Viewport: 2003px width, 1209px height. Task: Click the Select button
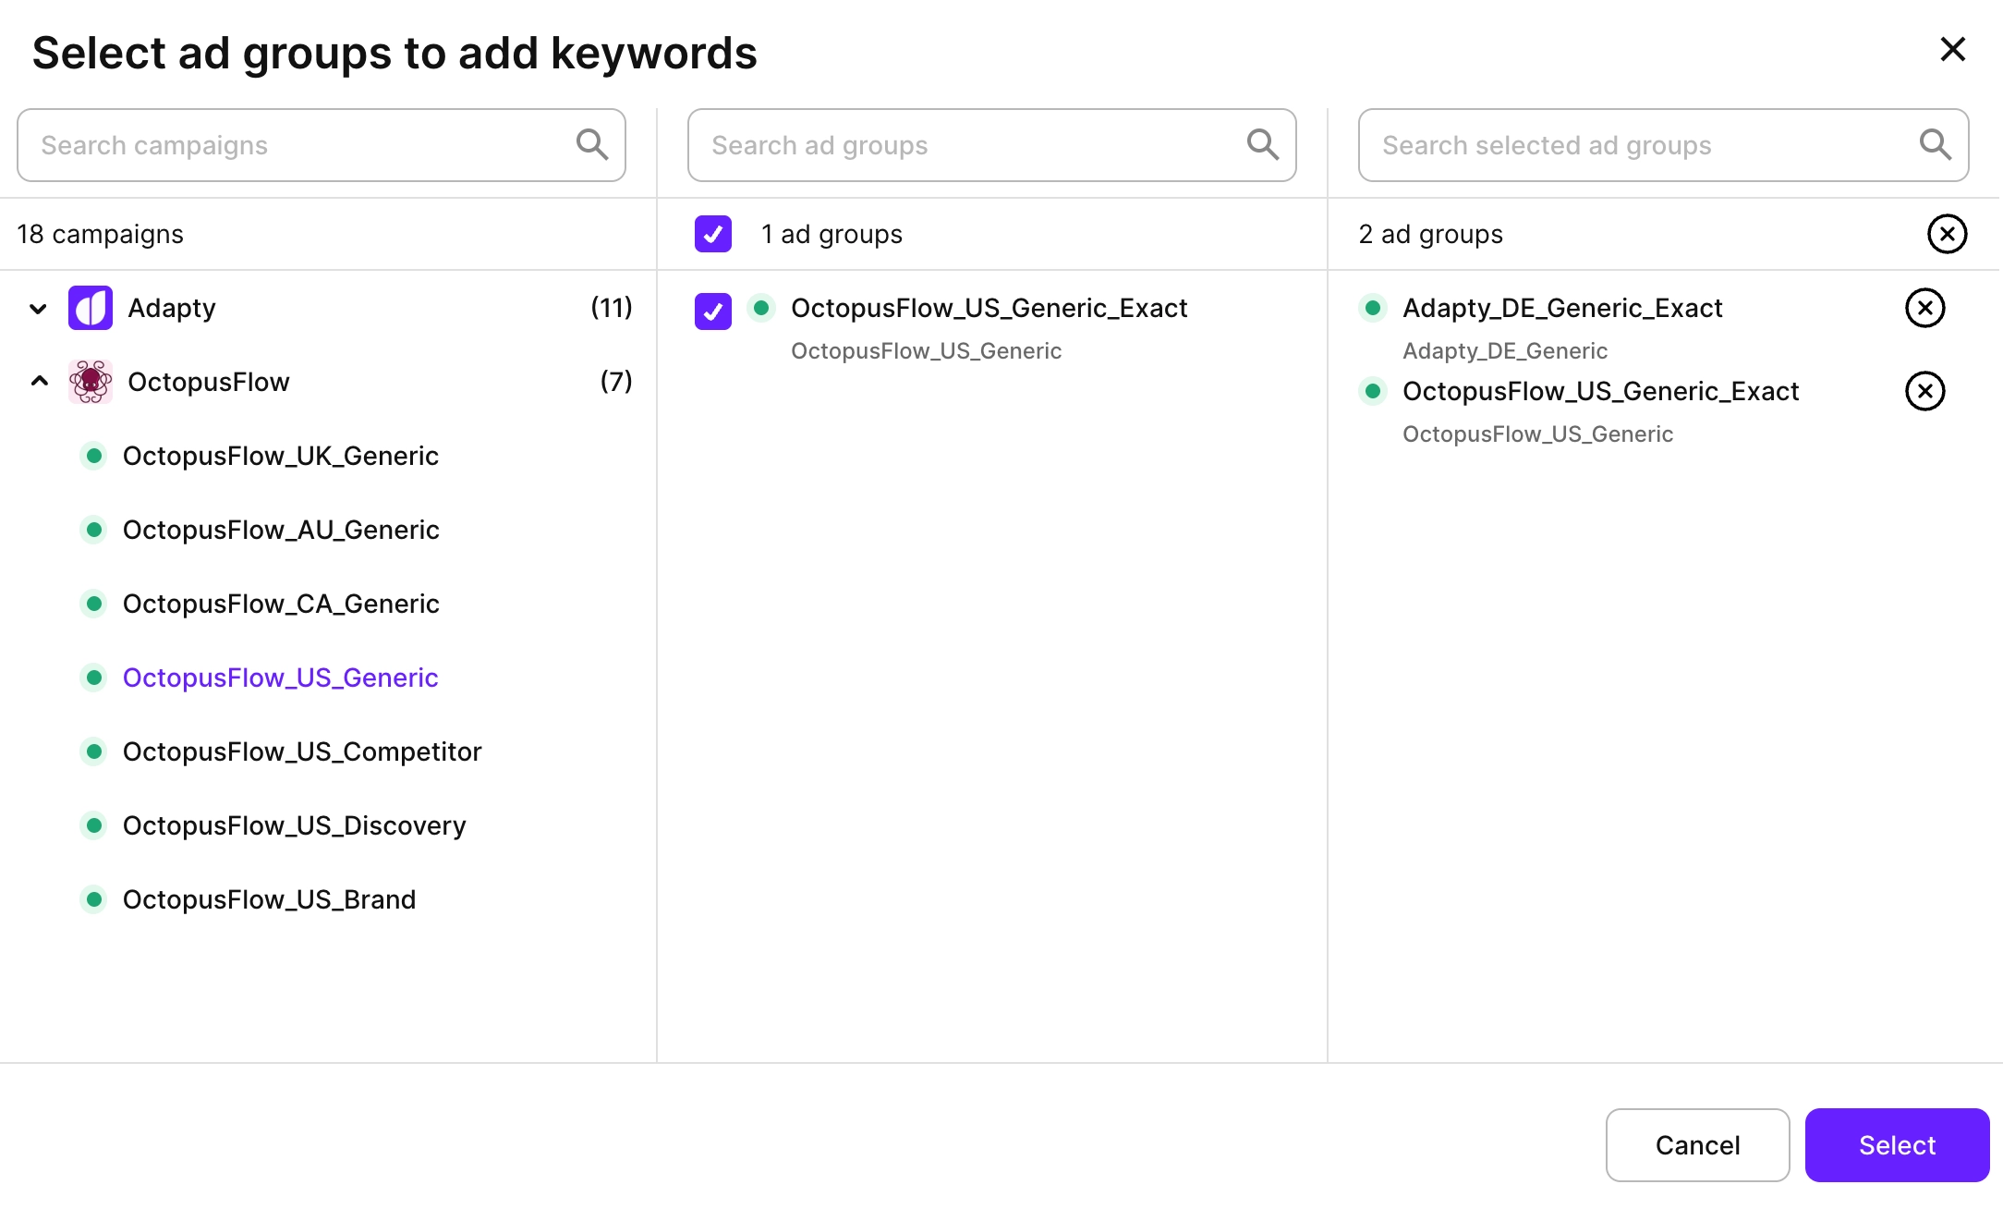(1896, 1145)
